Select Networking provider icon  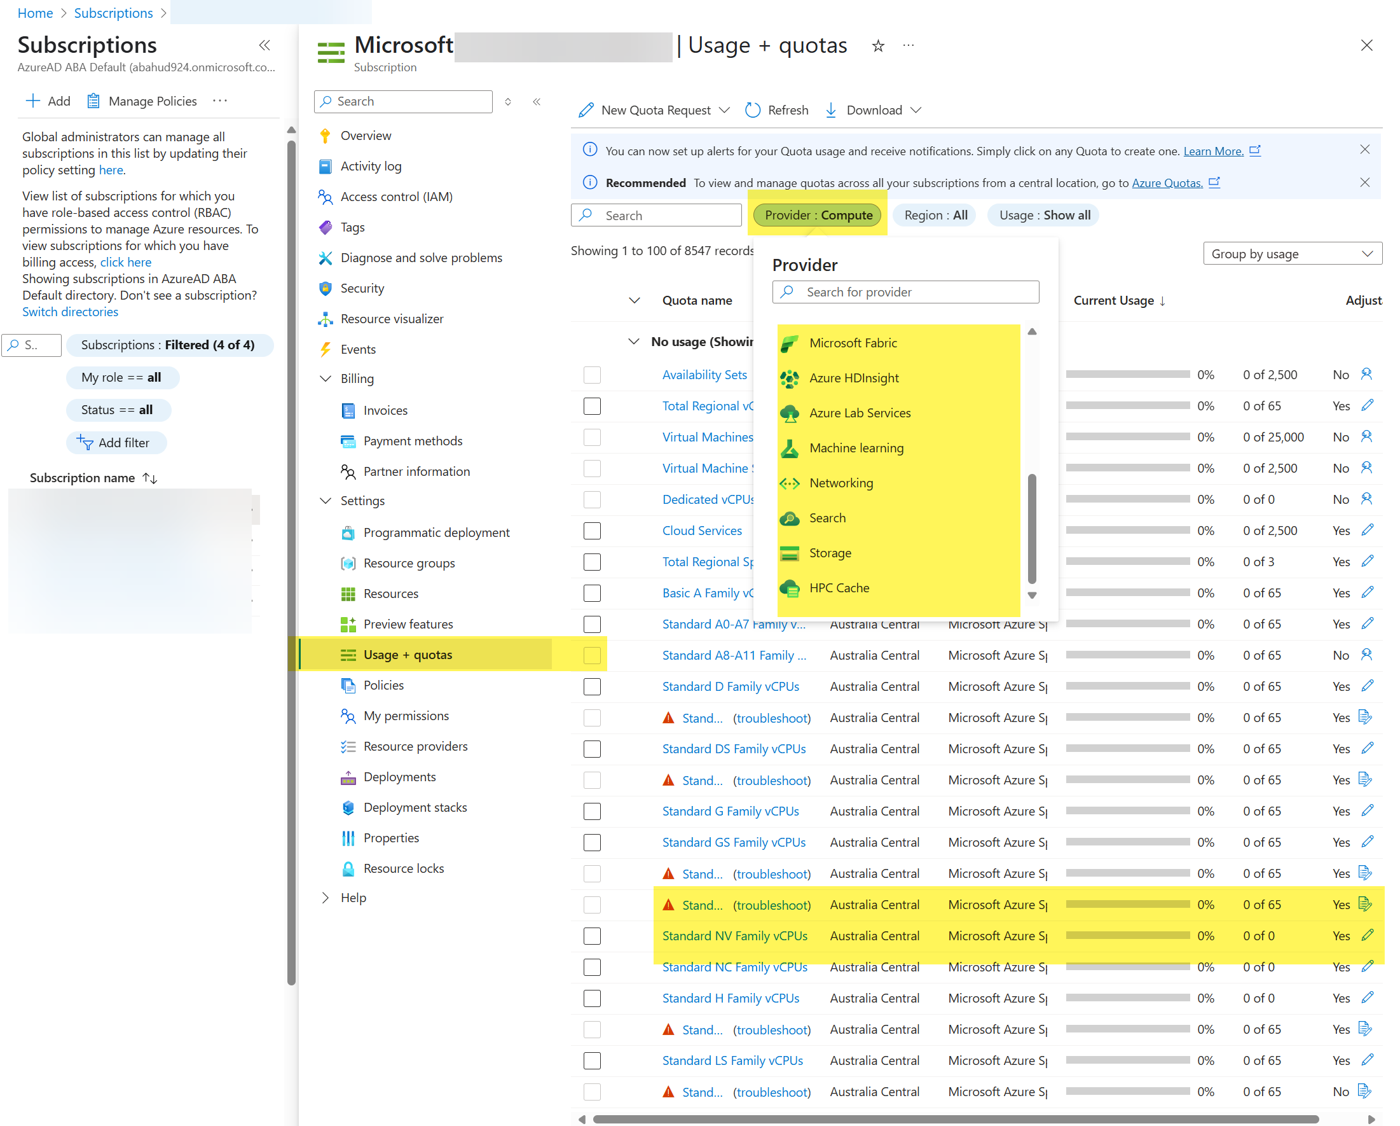790,483
